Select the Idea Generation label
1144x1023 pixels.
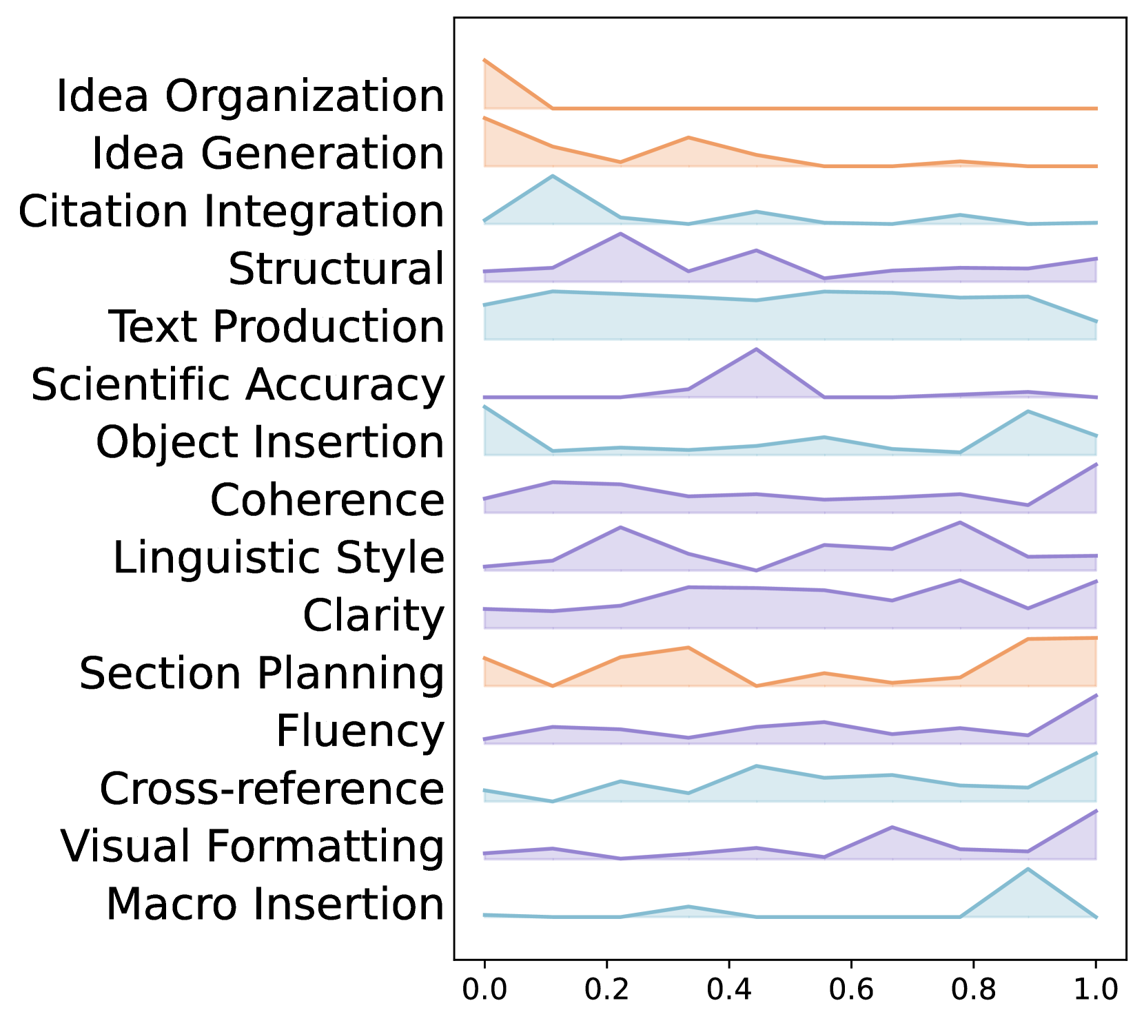[x=268, y=153]
